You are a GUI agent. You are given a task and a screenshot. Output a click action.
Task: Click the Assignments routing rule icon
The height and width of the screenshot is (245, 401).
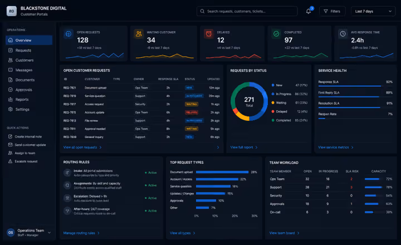(x=67, y=185)
